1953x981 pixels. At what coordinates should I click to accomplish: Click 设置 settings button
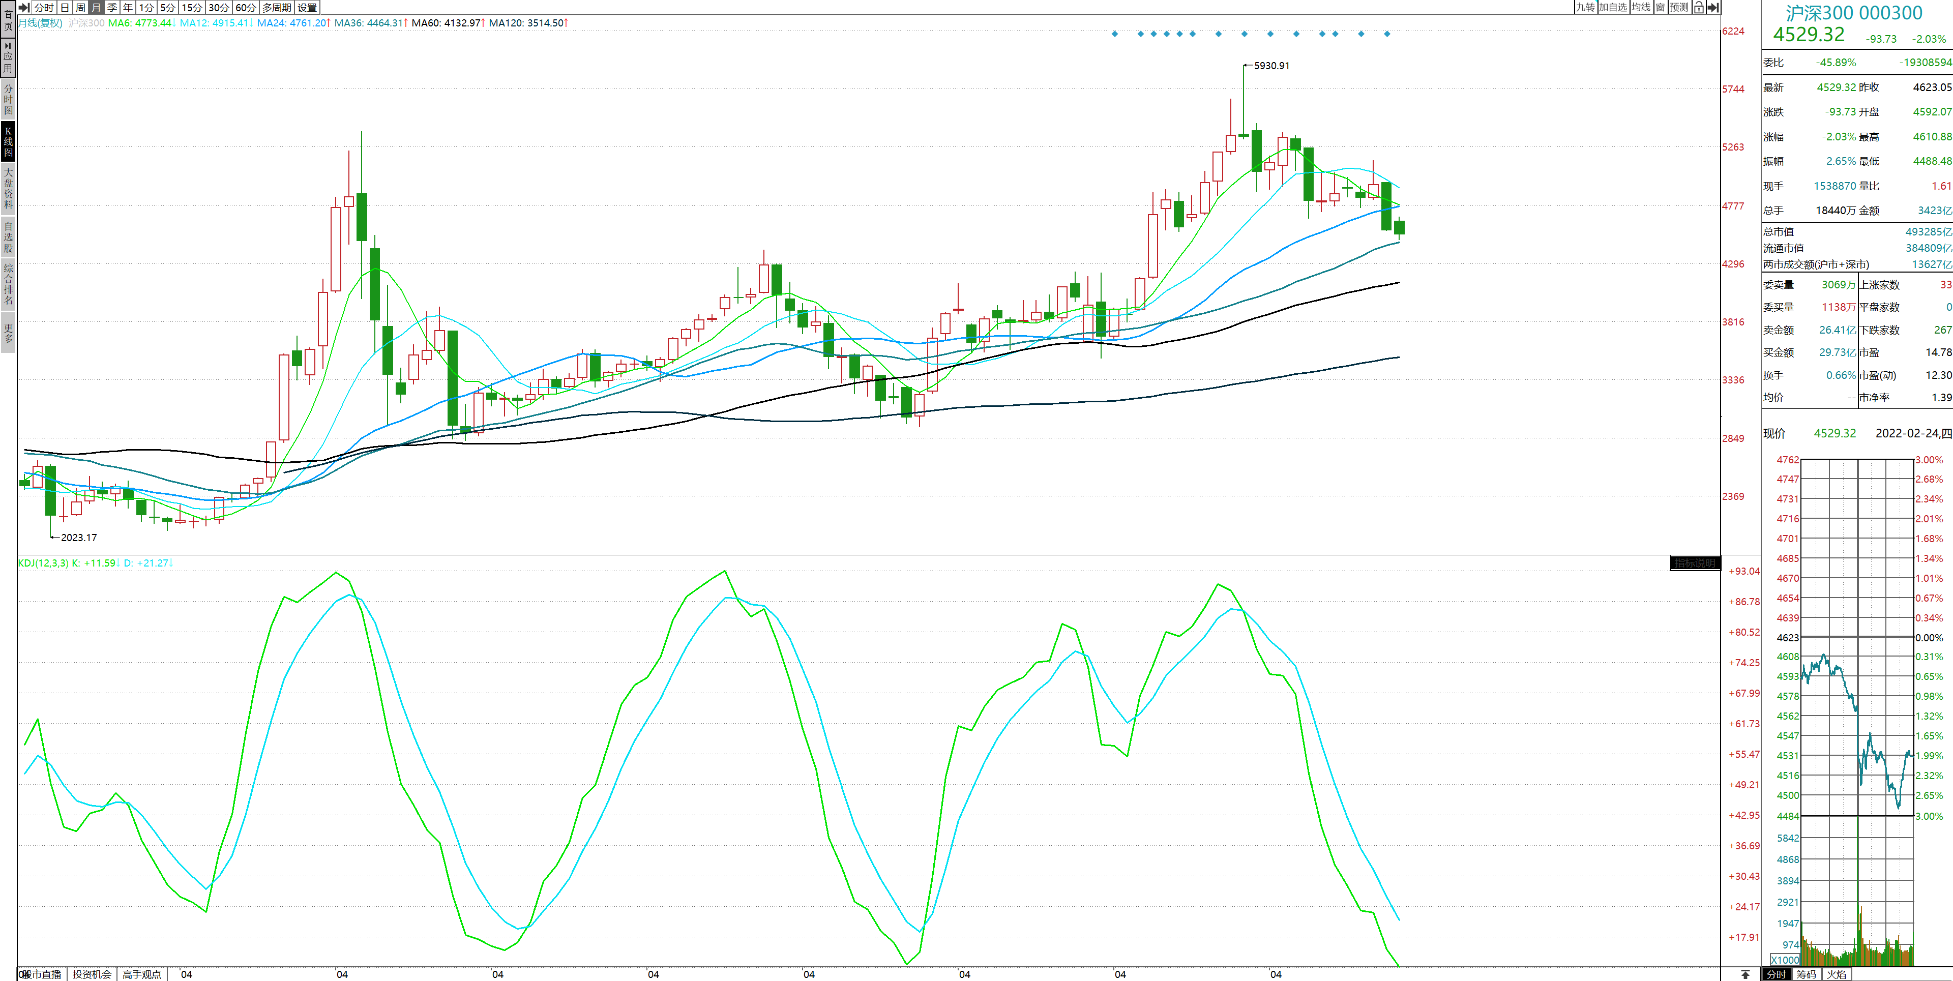pos(307,8)
